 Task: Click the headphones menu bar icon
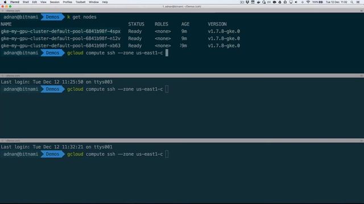(x=285, y=2)
